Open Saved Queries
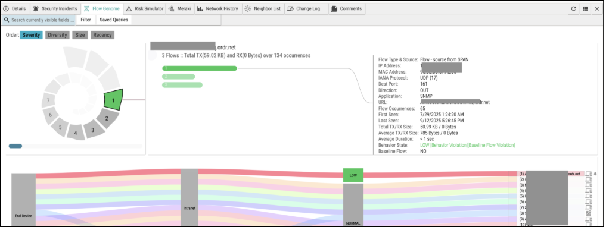 pos(114,20)
